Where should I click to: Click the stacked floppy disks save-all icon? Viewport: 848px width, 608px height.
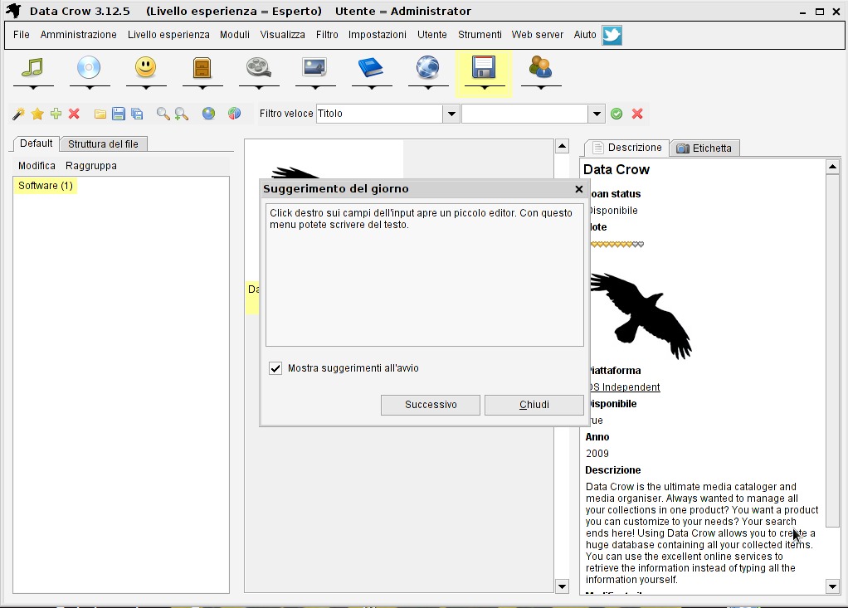137,114
